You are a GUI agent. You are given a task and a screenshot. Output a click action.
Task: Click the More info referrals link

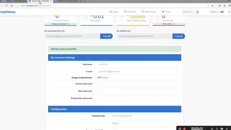pyautogui.click(x=169, y=24)
